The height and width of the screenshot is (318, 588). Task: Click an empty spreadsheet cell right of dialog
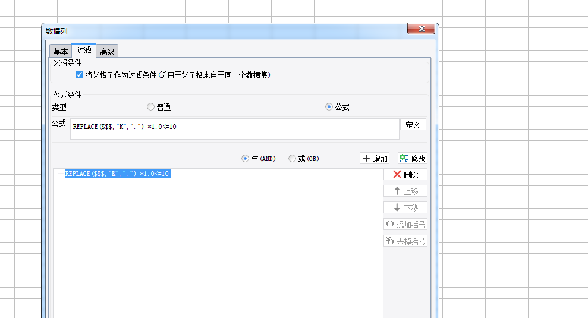point(507,112)
